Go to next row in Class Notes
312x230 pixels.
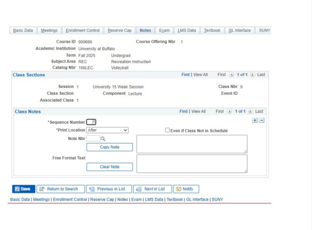[x=251, y=111]
